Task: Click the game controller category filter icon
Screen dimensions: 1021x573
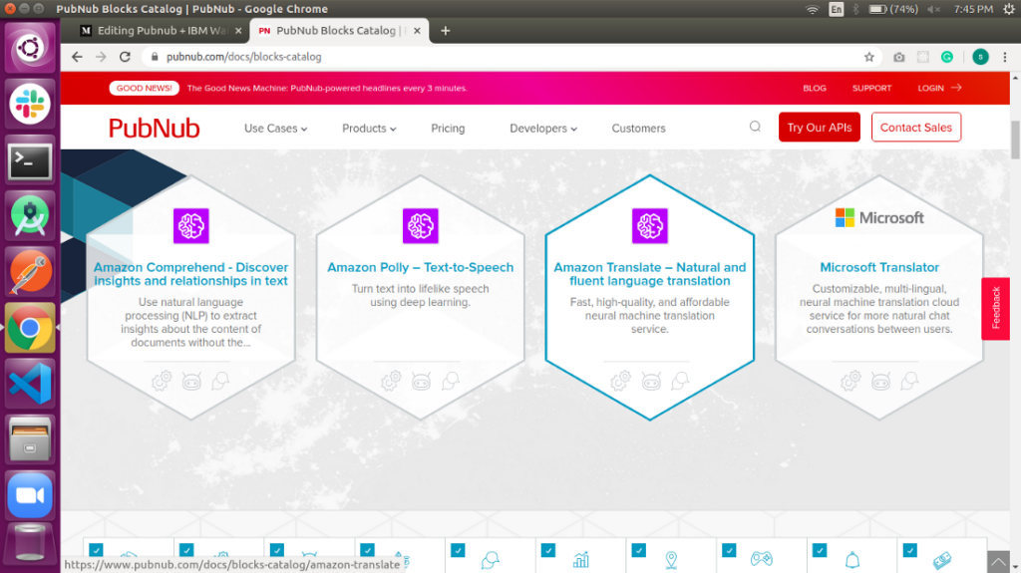Action: coord(761,559)
